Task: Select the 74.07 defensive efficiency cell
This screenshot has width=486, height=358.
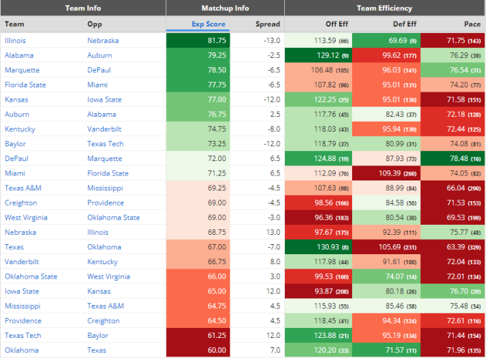Action: click(387, 276)
